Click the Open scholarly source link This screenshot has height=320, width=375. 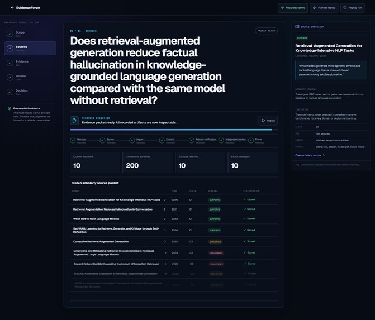tap(308, 155)
